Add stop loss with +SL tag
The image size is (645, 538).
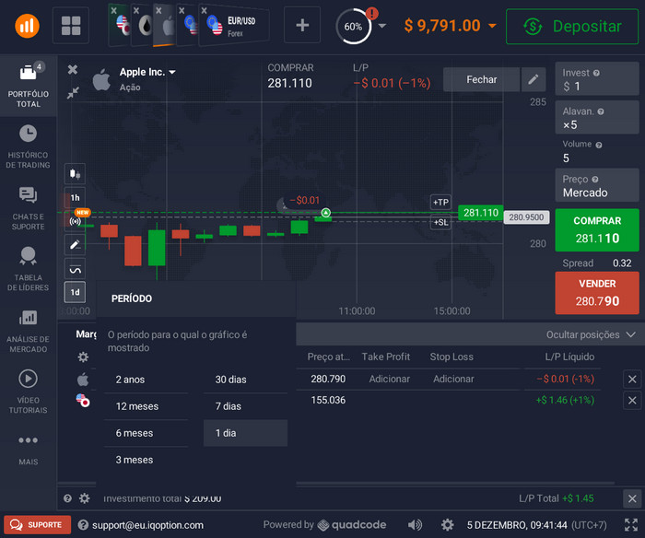(440, 223)
